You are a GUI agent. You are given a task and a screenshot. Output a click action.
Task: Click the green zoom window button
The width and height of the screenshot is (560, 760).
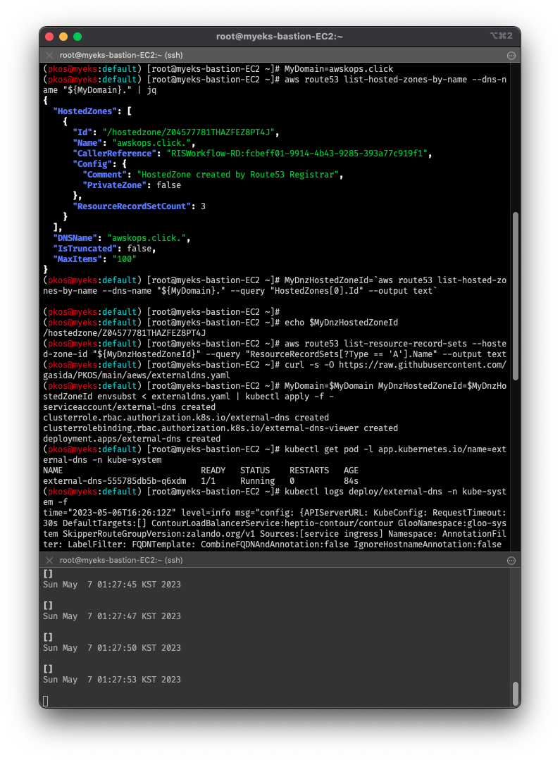tap(77, 37)
